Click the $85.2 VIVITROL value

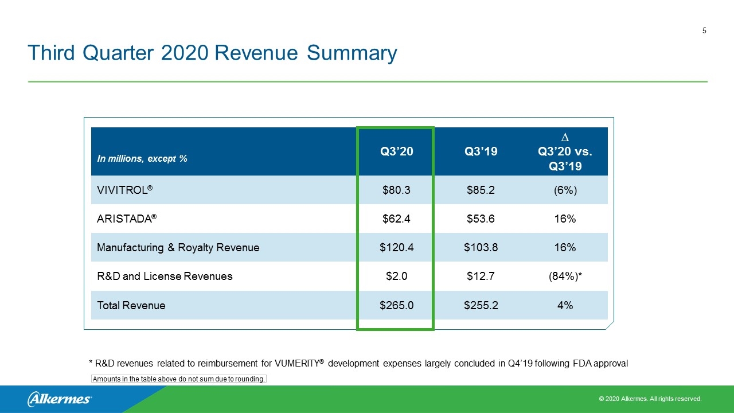click(481, 190)
